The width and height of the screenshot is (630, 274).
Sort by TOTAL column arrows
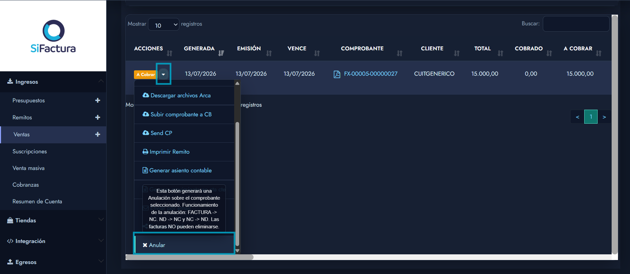coord(500,53)
